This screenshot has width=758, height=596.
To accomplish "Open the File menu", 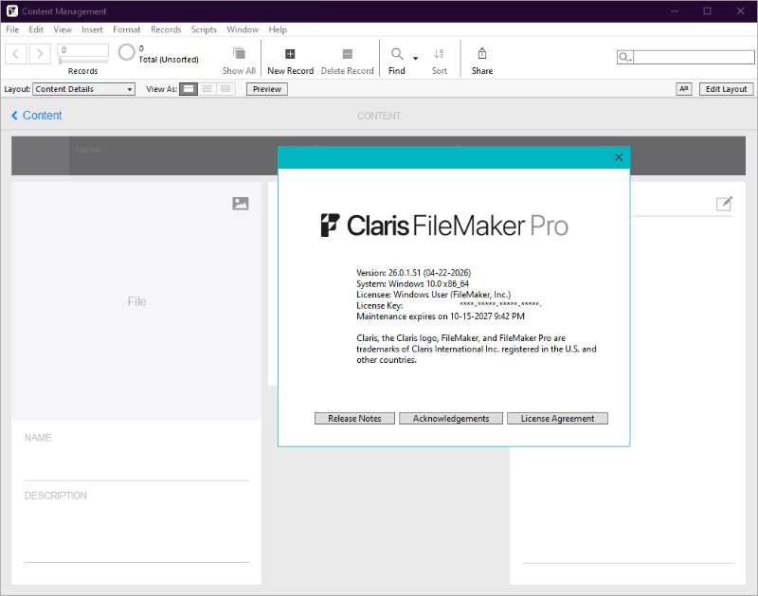I will [x=12, y=30].
